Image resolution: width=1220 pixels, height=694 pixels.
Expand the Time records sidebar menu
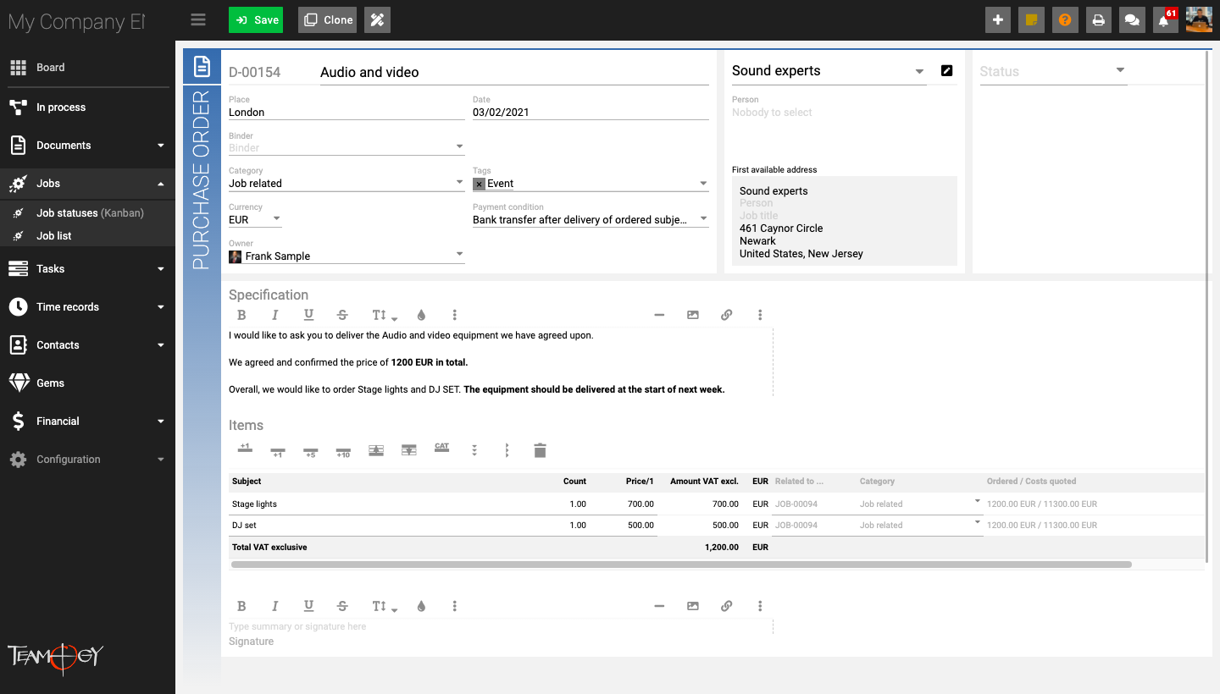coord(87,307)
